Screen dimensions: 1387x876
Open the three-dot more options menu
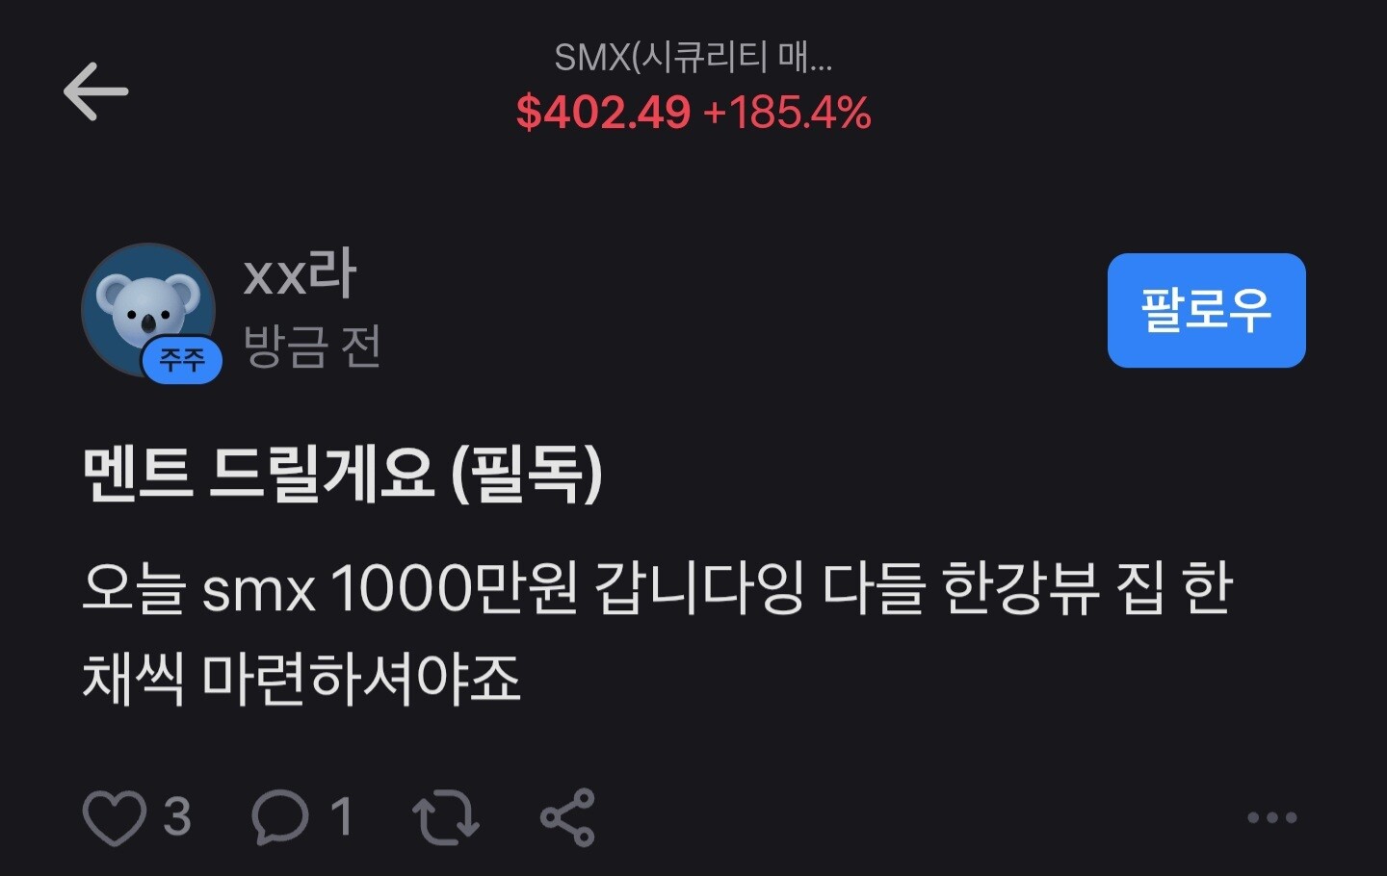click(1271, 818)
